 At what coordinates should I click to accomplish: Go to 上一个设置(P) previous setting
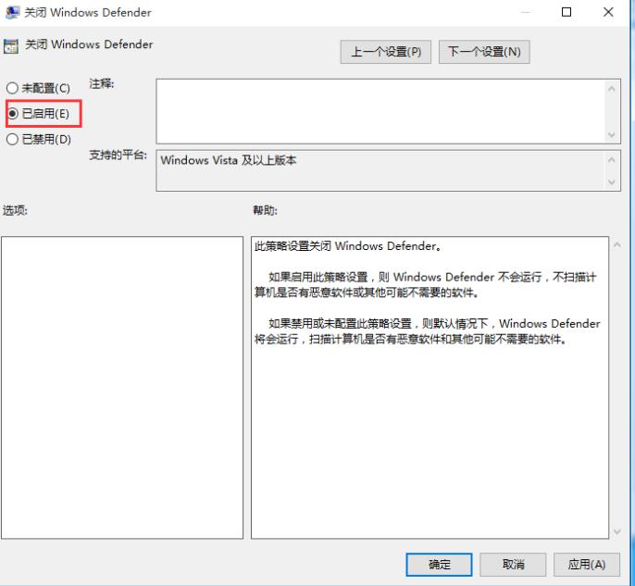click(x=385, y=52)
